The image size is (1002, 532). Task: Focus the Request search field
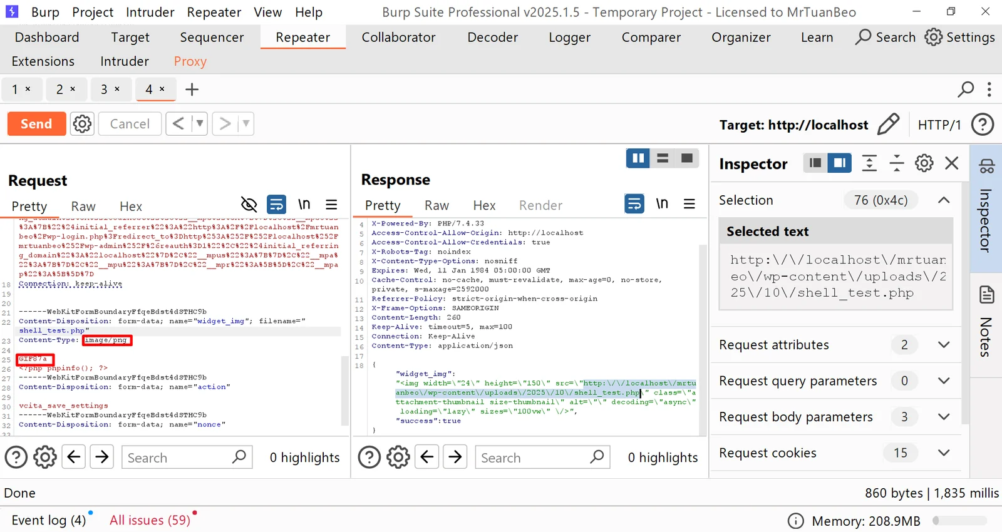point(187,458)
